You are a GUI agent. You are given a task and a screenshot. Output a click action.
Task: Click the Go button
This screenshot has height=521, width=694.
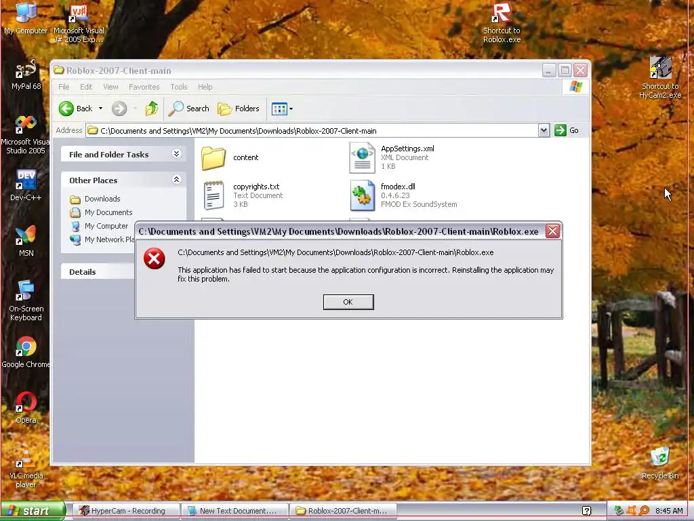[x=567, y=130]
